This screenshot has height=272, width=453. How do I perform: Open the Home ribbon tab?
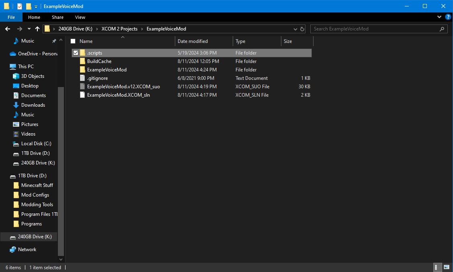(34, 17)
